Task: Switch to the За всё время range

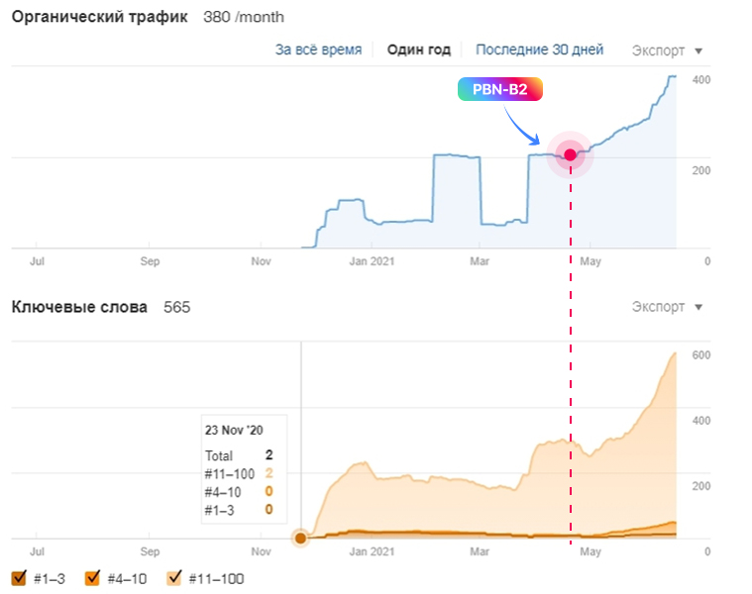Action: [x=318, y=49]
